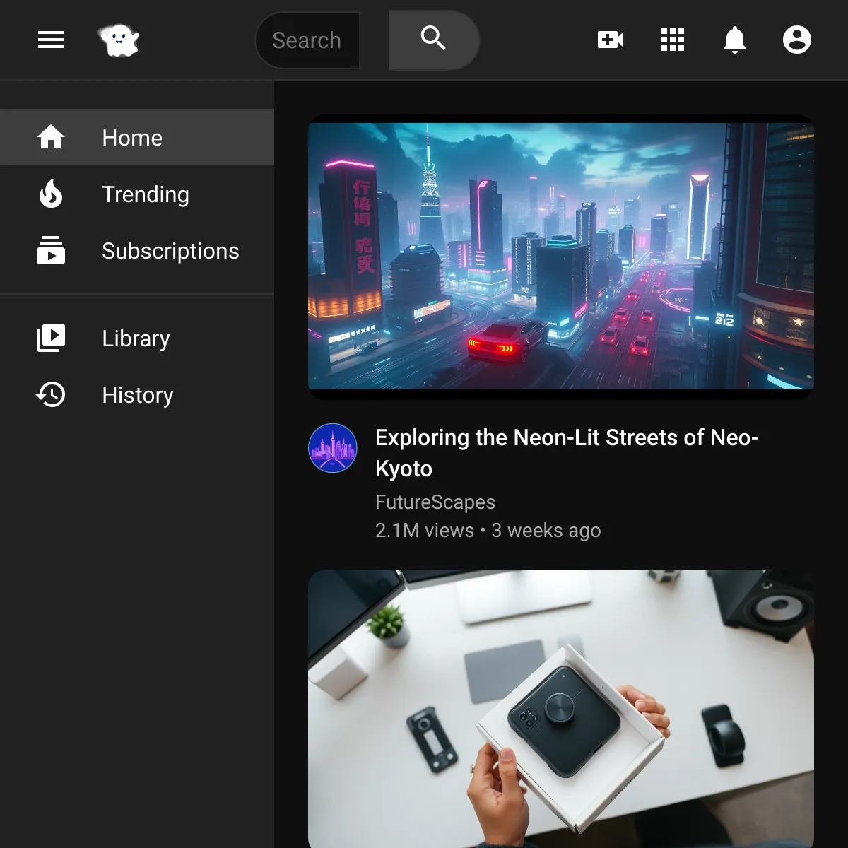Open the FutureScapes channel avatar
Screen dimensions: 848x848
pyautogui.click(x=333, y=448)
